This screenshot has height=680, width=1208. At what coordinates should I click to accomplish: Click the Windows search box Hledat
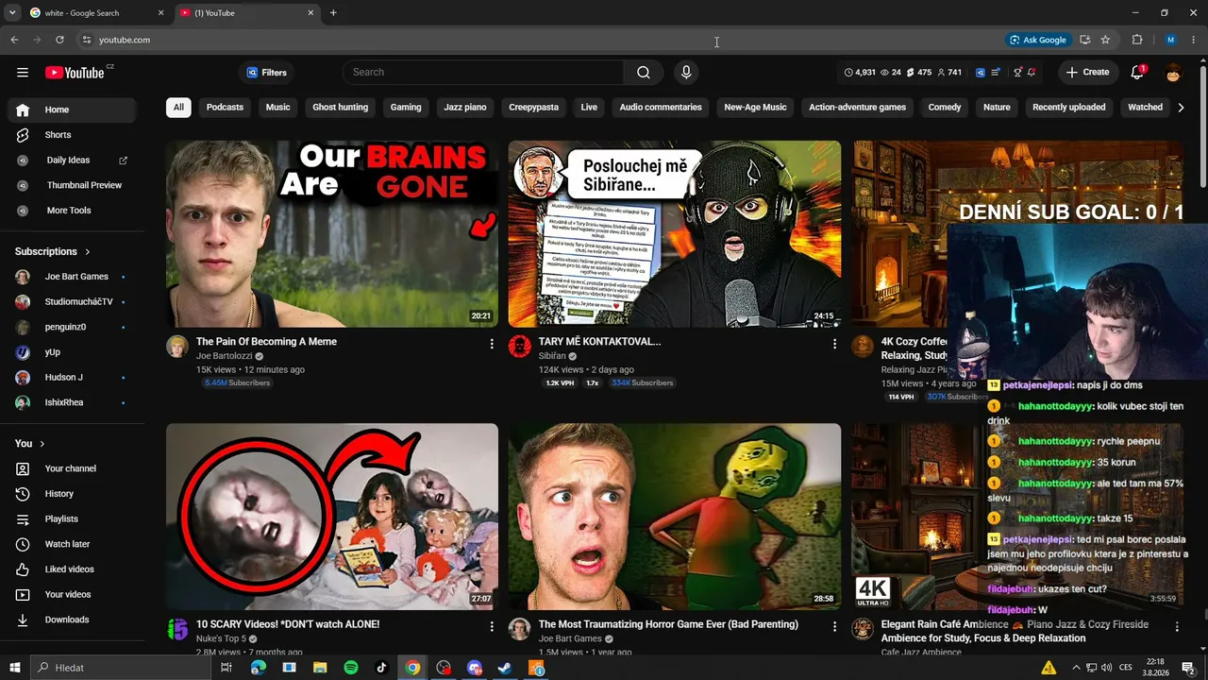pos(120,668)
